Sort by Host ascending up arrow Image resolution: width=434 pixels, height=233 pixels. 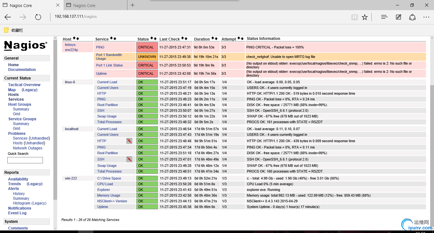tap(74, 39)
